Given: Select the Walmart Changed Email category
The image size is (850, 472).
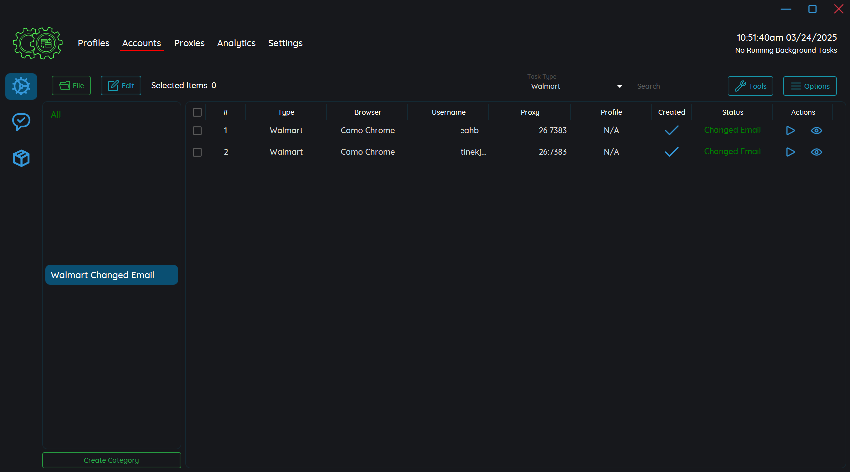Looking at the screenshot, I should (111, 275).
